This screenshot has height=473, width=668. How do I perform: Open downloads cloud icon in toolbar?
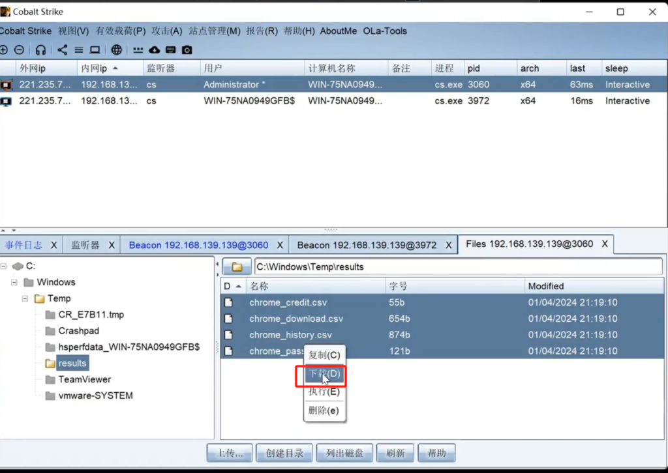tap(154, 50)
